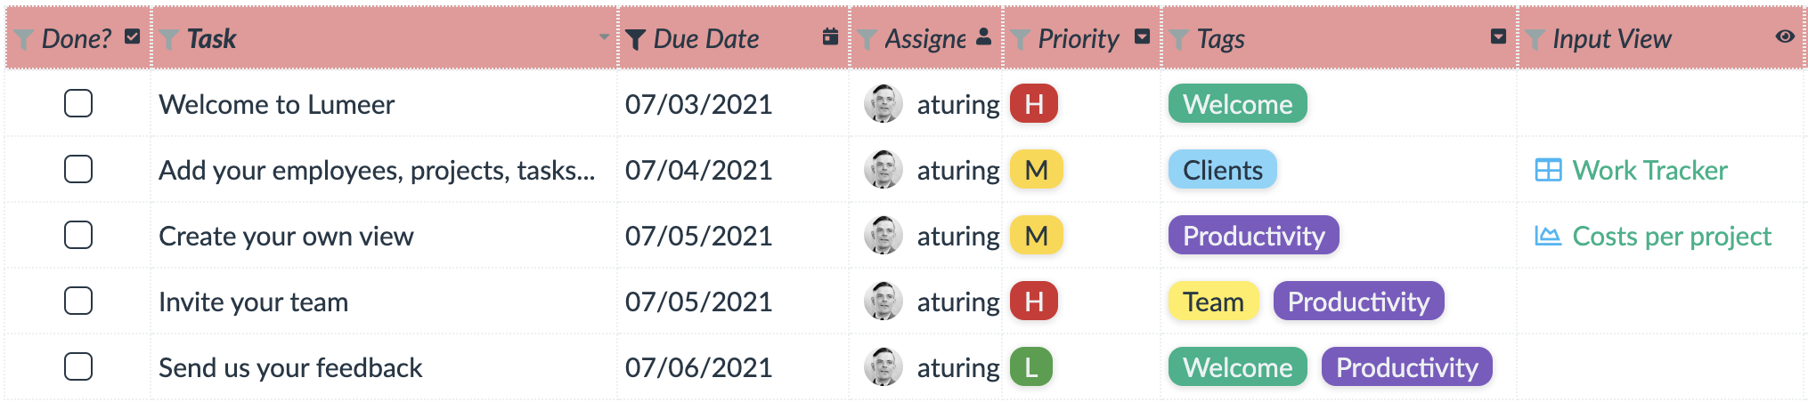Open the Costs per project link
This screenshot has height=402, width=1808.
pyautogui.click(x=1672, y=236)
